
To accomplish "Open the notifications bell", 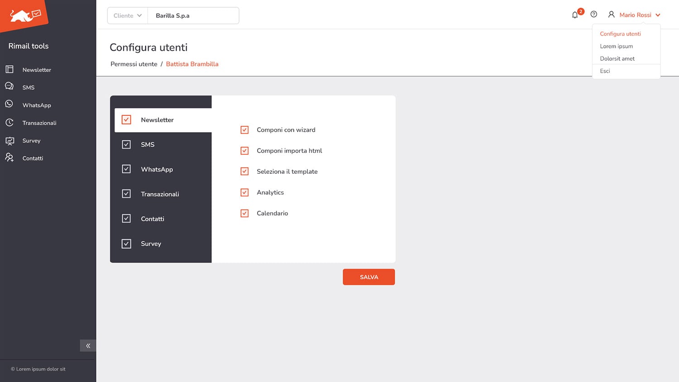I will point(575,15).
